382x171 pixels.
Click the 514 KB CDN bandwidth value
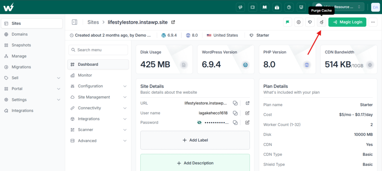point(338,65)
